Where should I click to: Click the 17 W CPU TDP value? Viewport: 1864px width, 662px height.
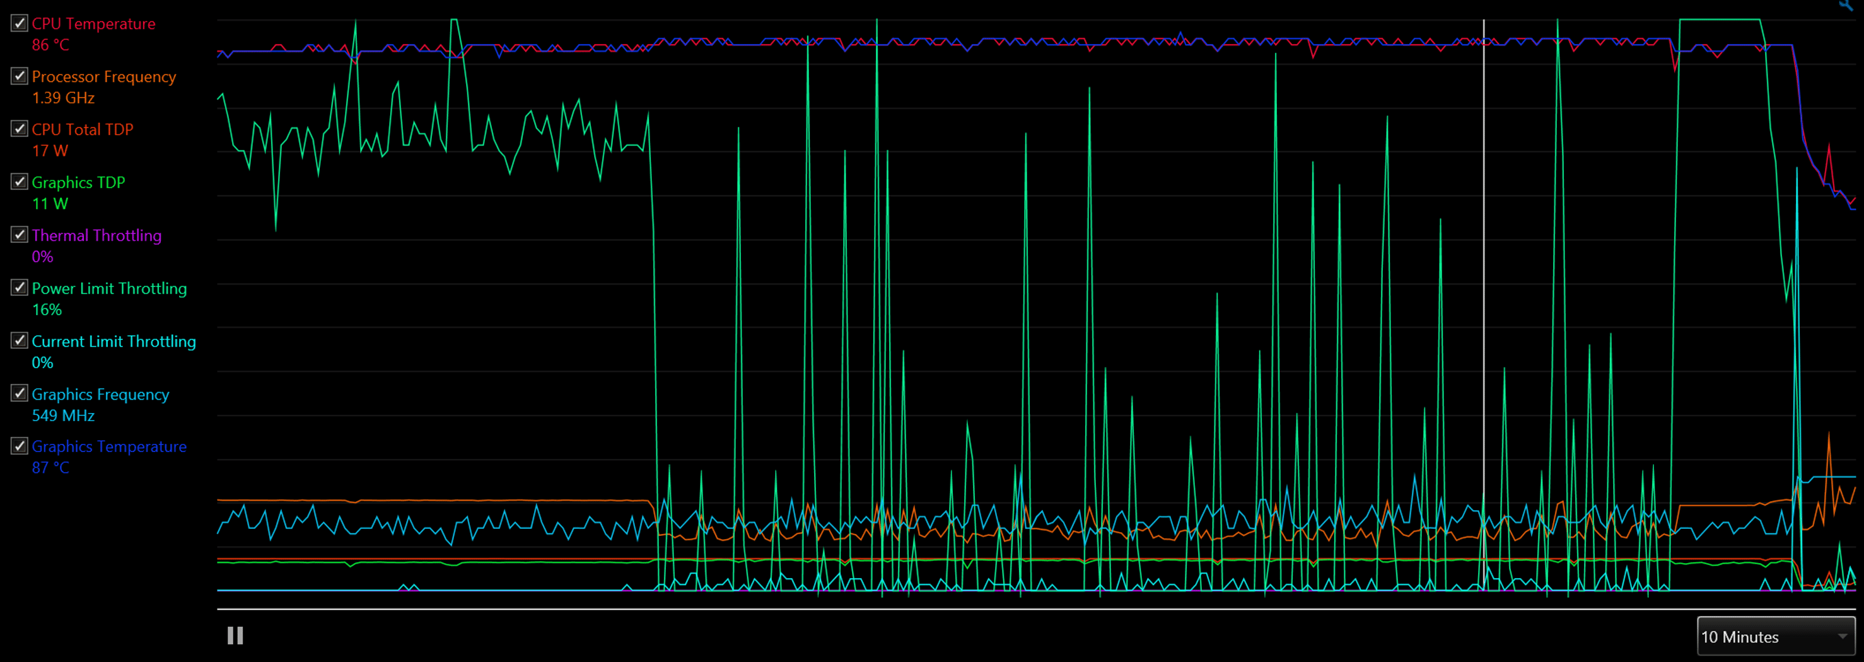point(50,151)
